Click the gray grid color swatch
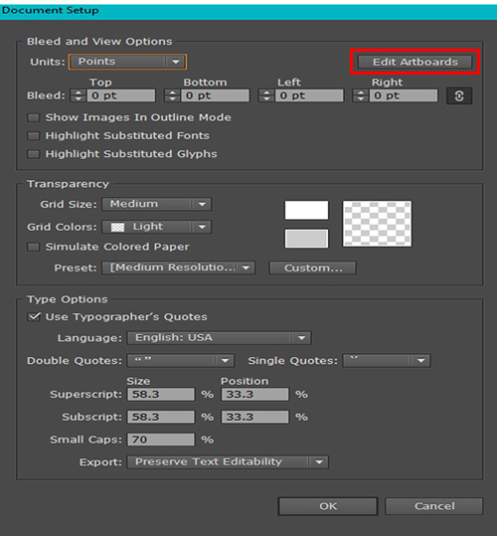Viewport: 497px width, 536px height. click(x=306, y=239)
